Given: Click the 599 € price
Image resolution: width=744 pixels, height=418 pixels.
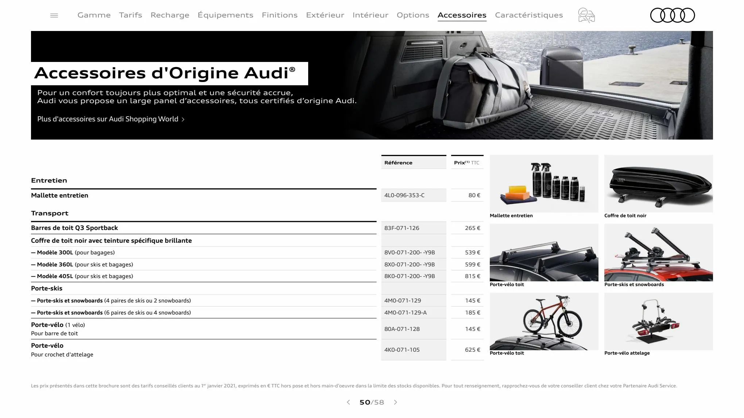Looking at the screenshot, I should pos(472,265).
